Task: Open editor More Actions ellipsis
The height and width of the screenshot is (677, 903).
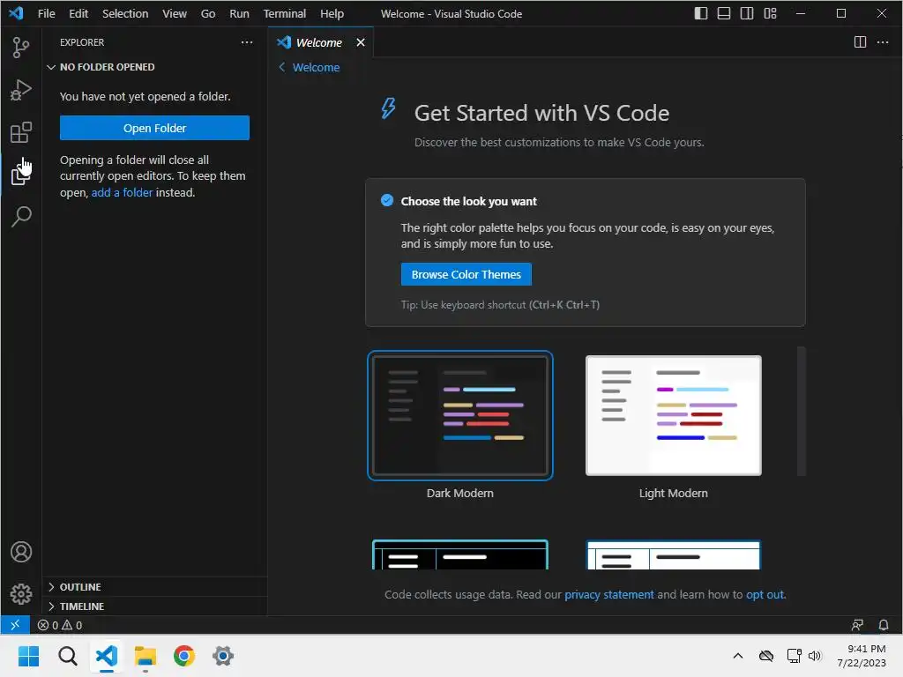Action: (x=882, y=42)
